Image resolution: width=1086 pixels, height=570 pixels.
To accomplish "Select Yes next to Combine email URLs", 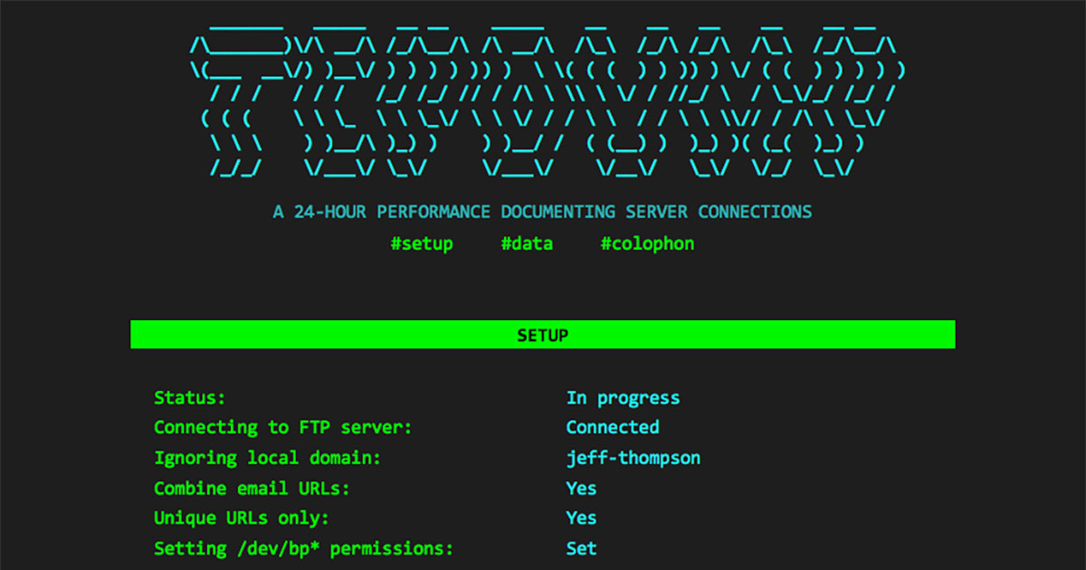I will [x=581, y=488].
